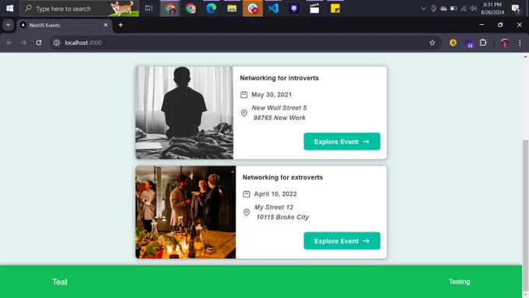Launch Microsoft Edge from taskbar

pyautogui.click(x=211, y=9)
